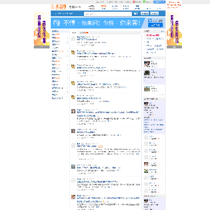Focus the search input field in the blue bar
Viewport: 210px width, 210px height.
108,14
